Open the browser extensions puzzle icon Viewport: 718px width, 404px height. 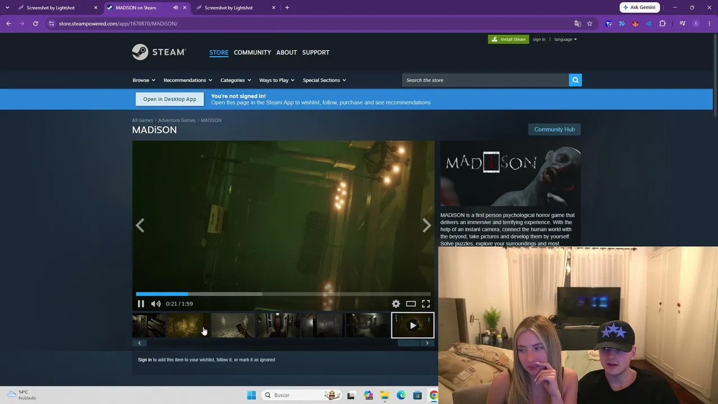662,24
